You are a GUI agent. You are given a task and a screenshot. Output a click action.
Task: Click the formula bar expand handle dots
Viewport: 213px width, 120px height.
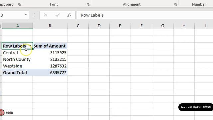click(34, 15)
